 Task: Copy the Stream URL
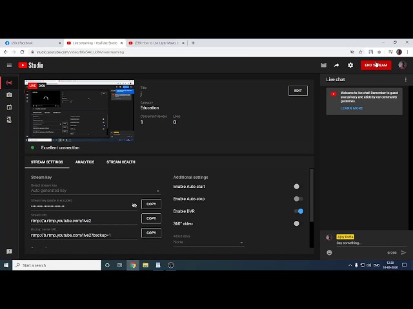pos(151,218)
